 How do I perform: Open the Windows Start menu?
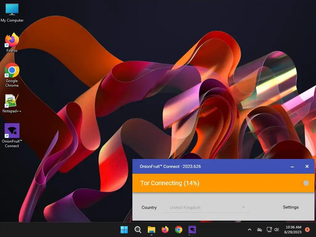pyautogui.click(x=124, y=230)
